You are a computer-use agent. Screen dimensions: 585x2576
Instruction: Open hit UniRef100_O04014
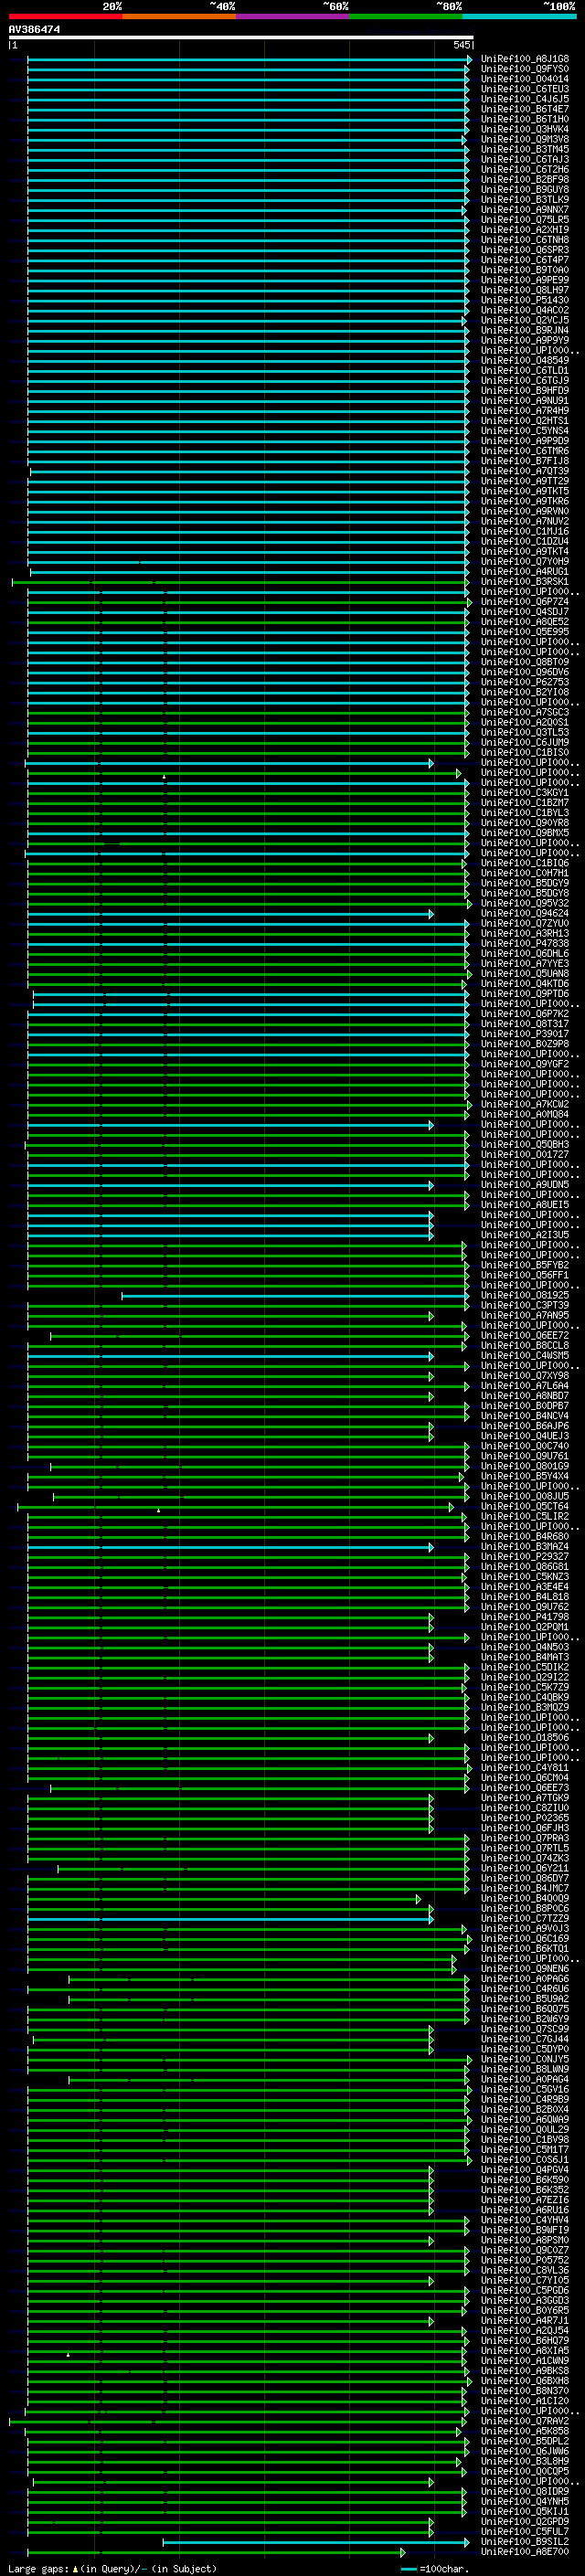(525, 79)
